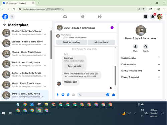Send a thumbs-up like
Viewport: 167px width, 125px height.
tap(114, 95)
